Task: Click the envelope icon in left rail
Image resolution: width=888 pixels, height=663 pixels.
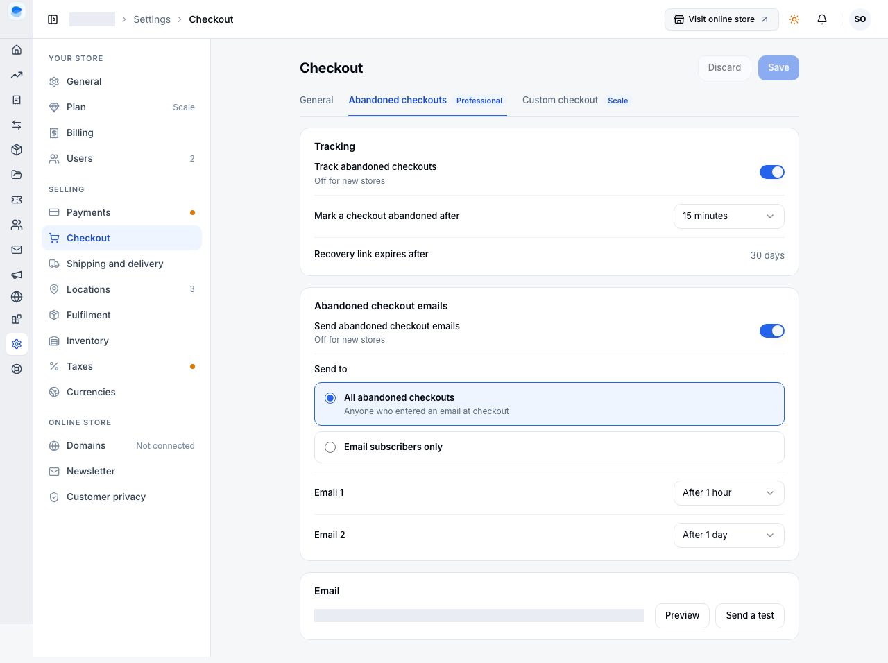Action: pos(17,250)
